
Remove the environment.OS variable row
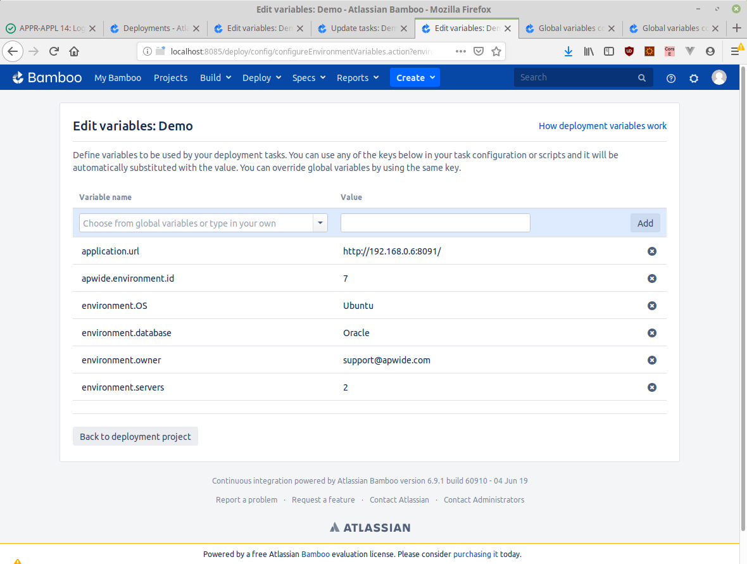tap(652, 306)
